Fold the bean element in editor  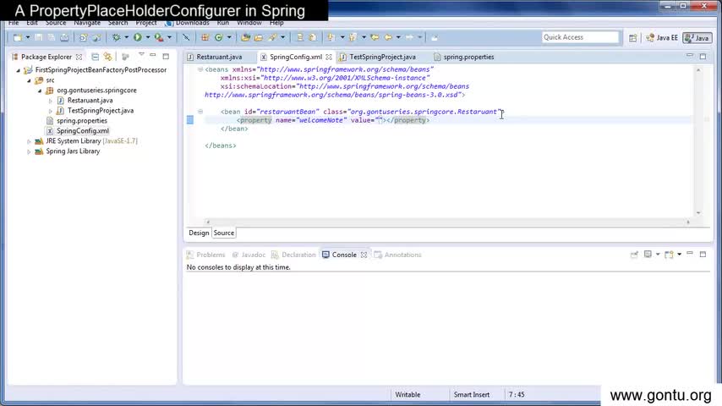point(200,112)
